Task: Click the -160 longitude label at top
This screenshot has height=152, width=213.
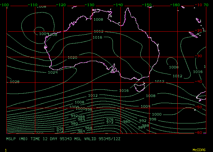Action: coord(176,5)
